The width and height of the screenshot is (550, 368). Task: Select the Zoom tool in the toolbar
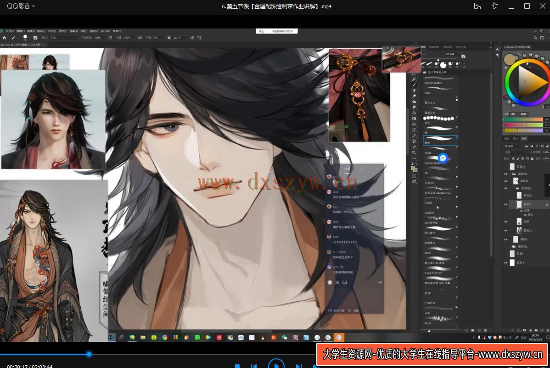414,153
